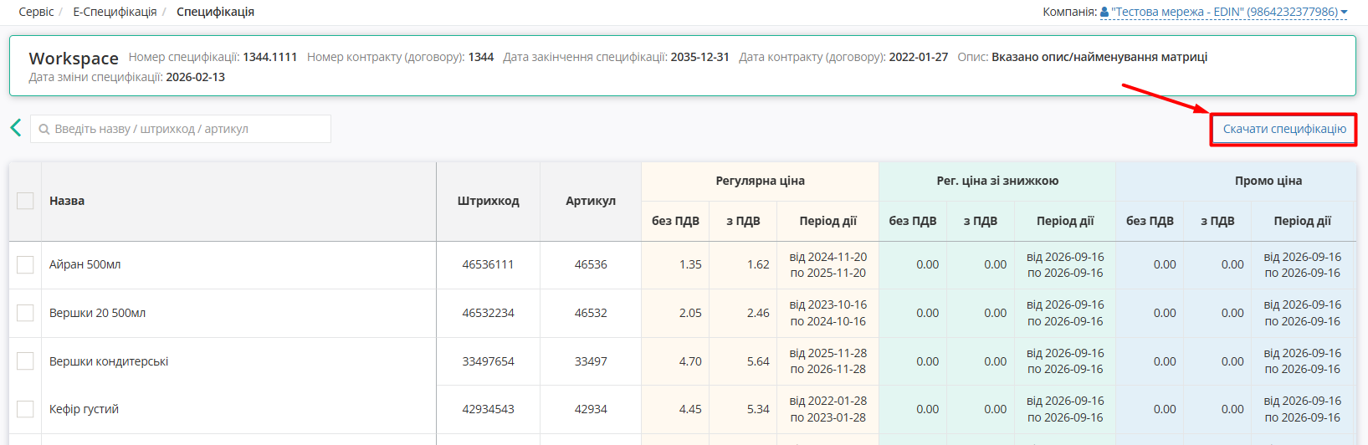Click product name Вершки кондитерські
The image size is (1368, 445).
(109, 361)
